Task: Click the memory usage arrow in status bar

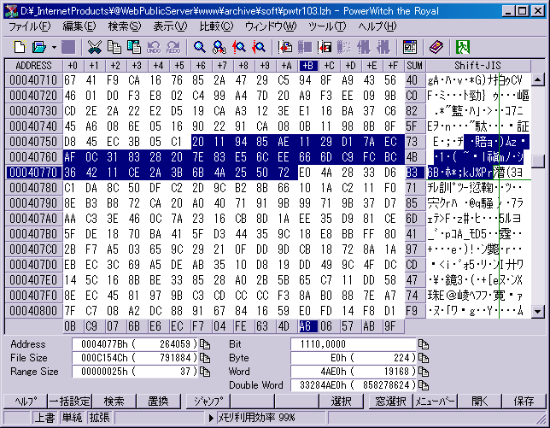Action: (x=211, y=418)
